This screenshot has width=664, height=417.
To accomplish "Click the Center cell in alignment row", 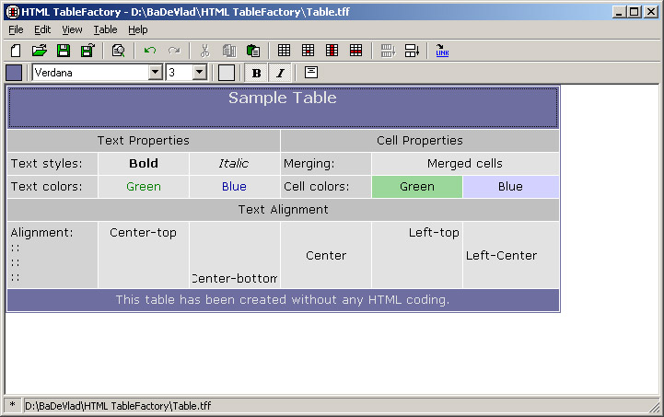I will point(326,255).
